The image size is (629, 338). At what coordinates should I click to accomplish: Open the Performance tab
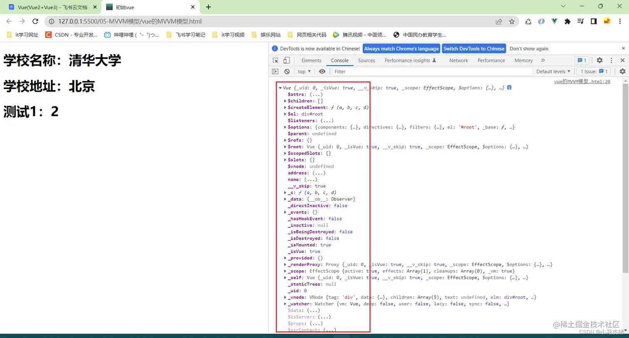tap(491, 60)
